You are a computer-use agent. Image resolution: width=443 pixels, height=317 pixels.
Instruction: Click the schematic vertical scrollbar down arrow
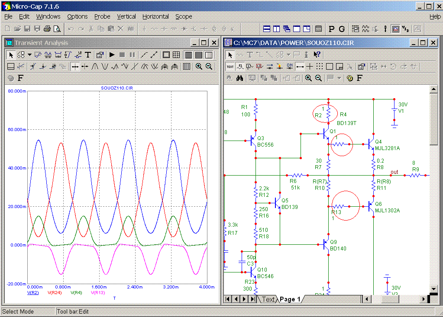pos(433,288)
